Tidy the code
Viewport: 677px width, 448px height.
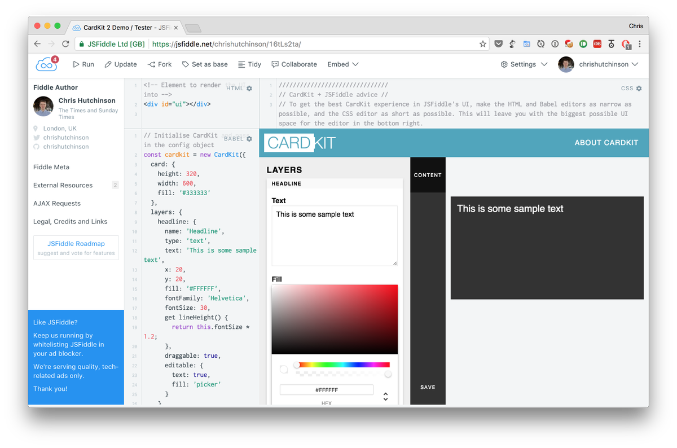249,64
